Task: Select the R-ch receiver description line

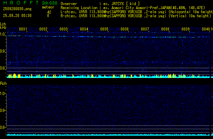Action: (135, 16)
